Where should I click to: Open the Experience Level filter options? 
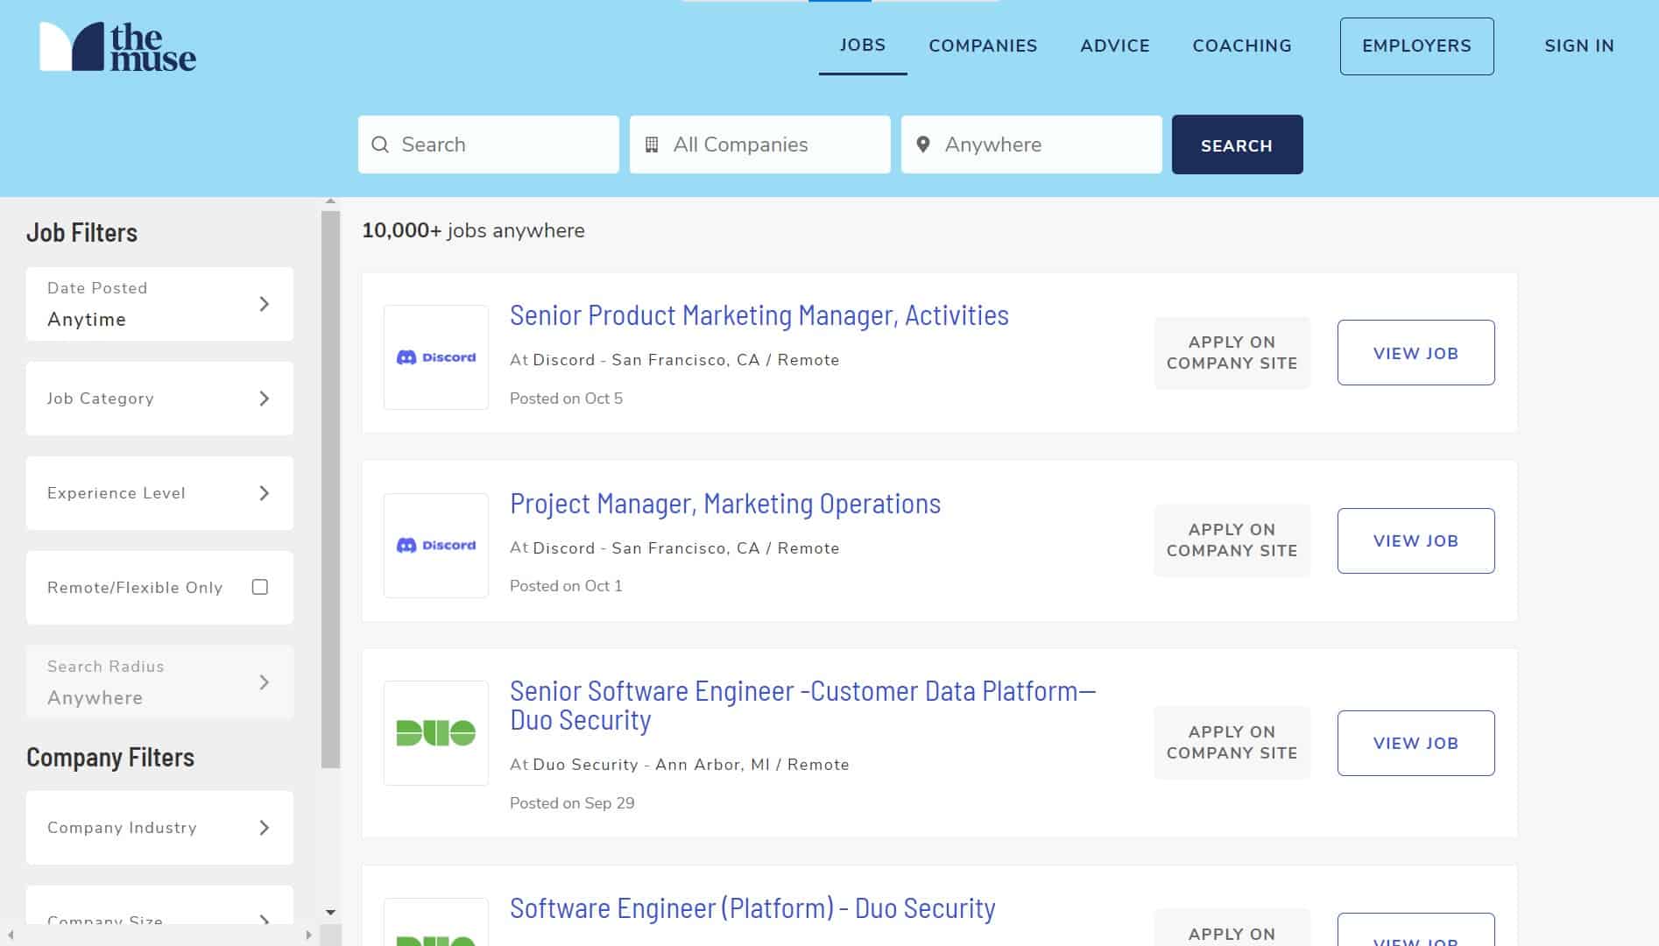(x=265, y=493)
